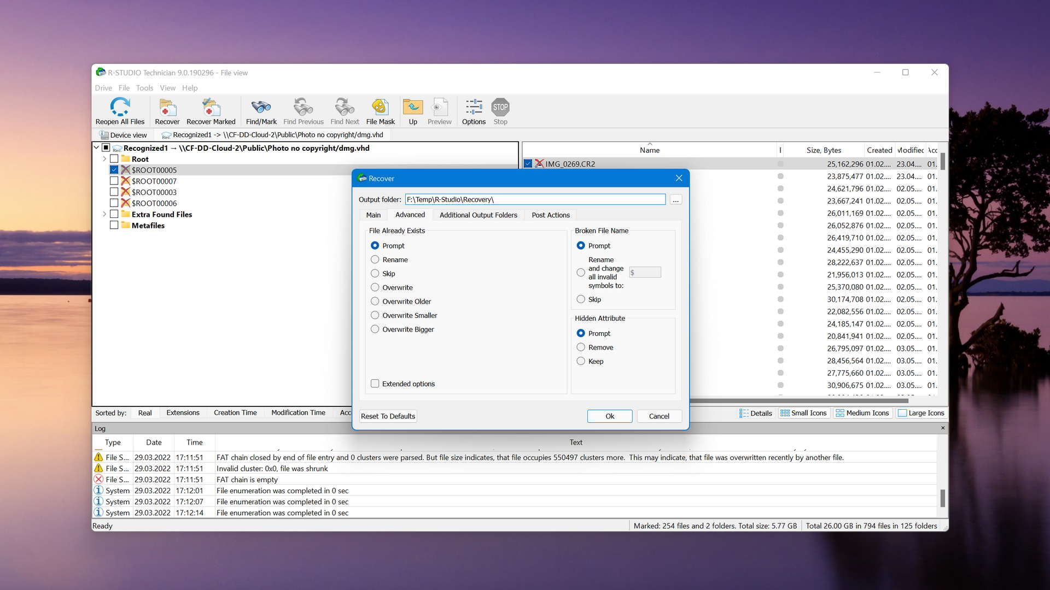Select Keep under Hidden Attribute
The height and width of the screenshot is (590, 1050).
pyautogui.click(x=581, y=361)
